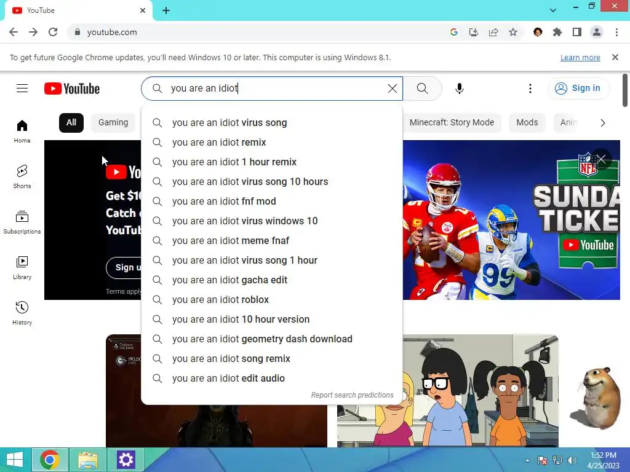Choose suggestion 'geometry dash download'
The width and height of the screenshot is (630, 472).
[x=272, y=339]
